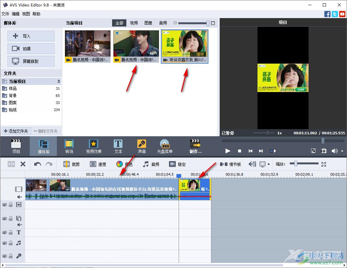This screenshot has height=268, width=347.
Task: Click the 稳定 stabilization tool
Action: pos(177,164)
